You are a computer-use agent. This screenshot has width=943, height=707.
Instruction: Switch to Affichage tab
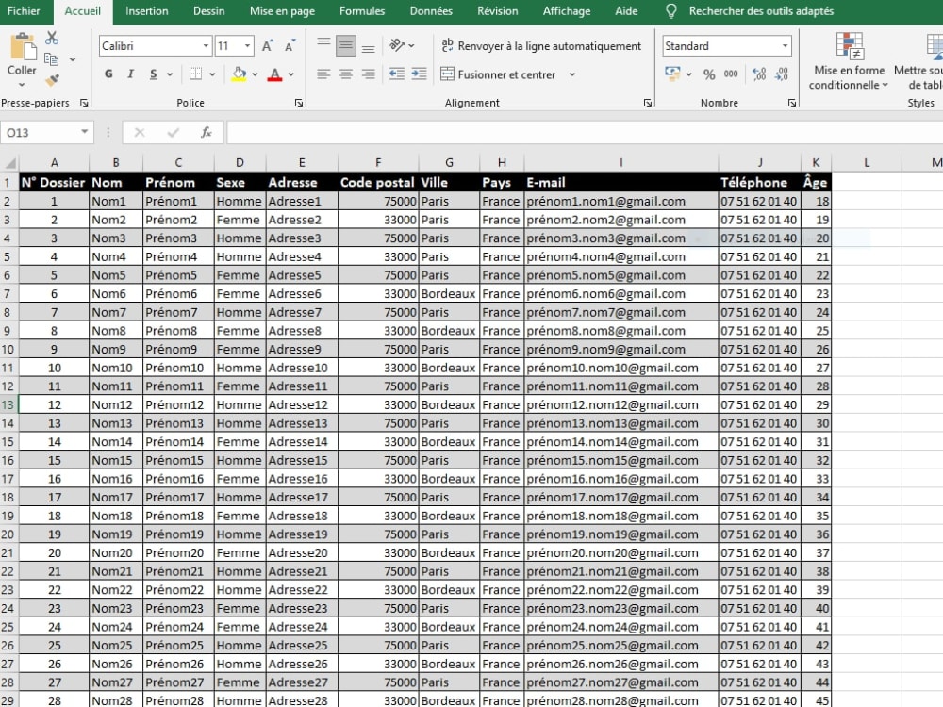point(567,10)
